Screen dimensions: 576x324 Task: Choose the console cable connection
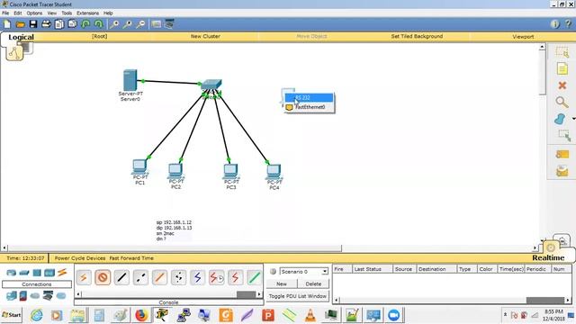(103, 277)
